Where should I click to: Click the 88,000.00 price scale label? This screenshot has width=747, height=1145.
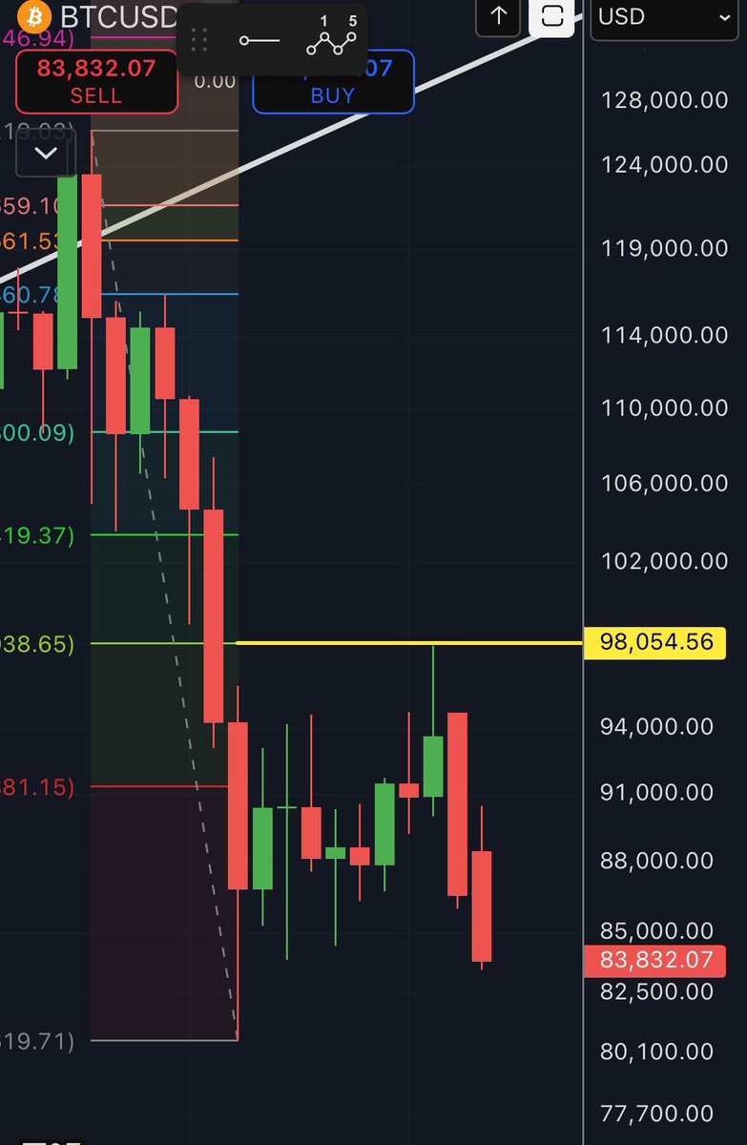point(657,861)
